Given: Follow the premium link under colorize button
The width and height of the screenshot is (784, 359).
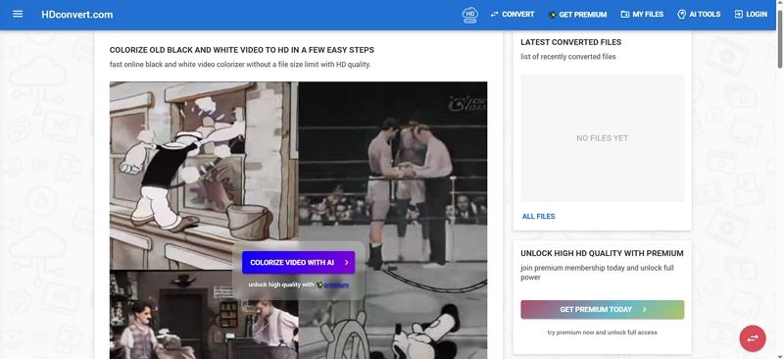Looking at the screenshot, I should point(336,284).
